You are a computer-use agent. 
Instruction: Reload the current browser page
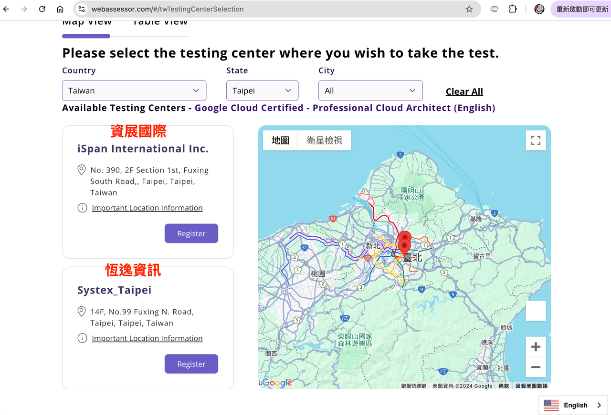pyautogui.click(x=42, y=9)
